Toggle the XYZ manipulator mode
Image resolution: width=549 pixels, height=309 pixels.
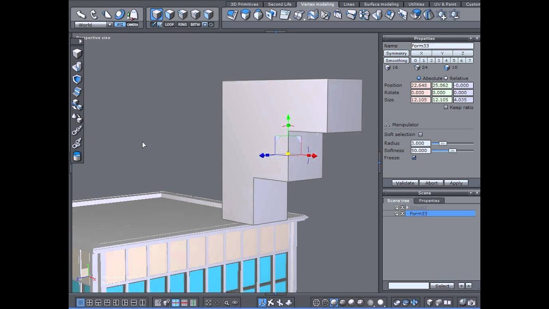[120, 24]
